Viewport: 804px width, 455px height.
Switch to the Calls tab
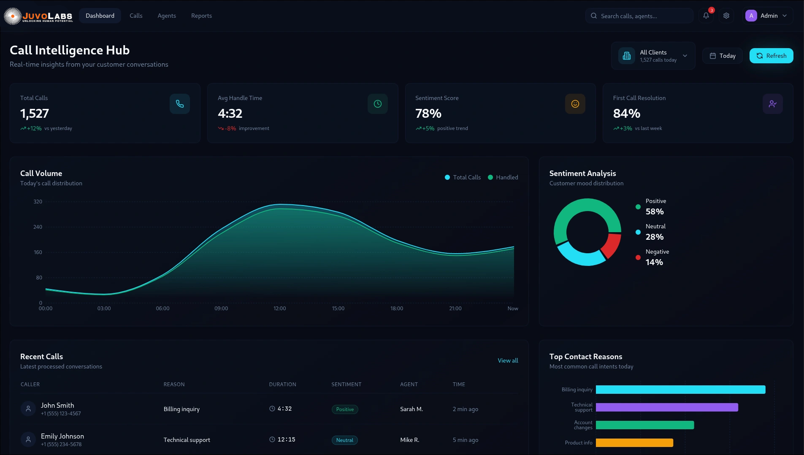tap(136, 16)
